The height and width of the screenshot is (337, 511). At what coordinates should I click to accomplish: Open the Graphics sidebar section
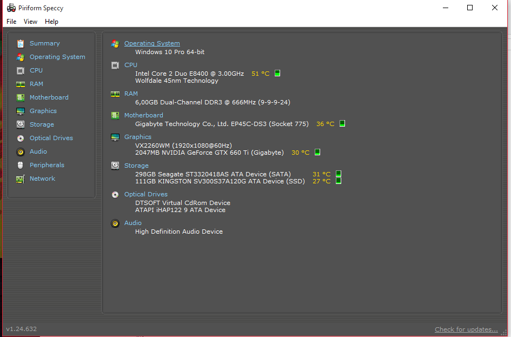43,111
